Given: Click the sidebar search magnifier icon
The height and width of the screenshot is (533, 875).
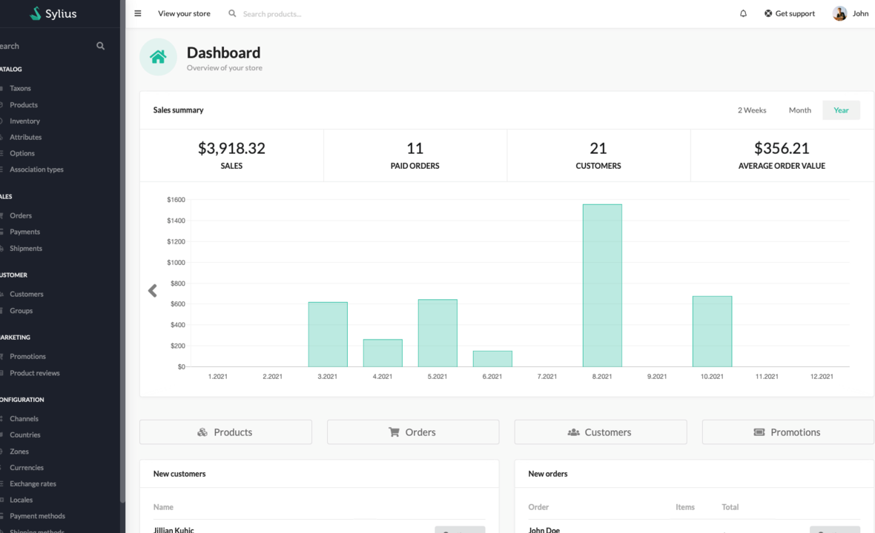Looking at the screenshot, I should pos(101,46).
